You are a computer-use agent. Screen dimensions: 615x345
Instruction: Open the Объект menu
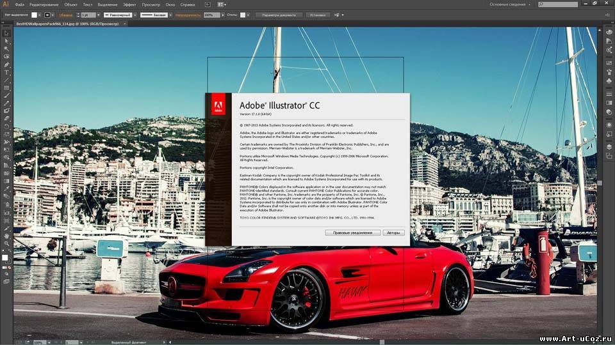[70, 4]
